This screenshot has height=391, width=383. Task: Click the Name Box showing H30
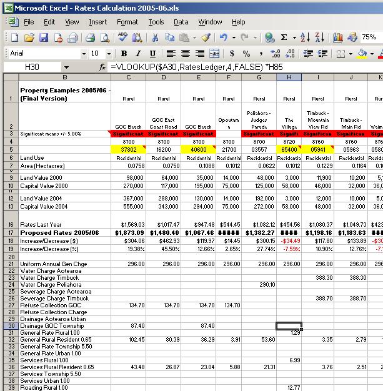click(x=32, y=67)
